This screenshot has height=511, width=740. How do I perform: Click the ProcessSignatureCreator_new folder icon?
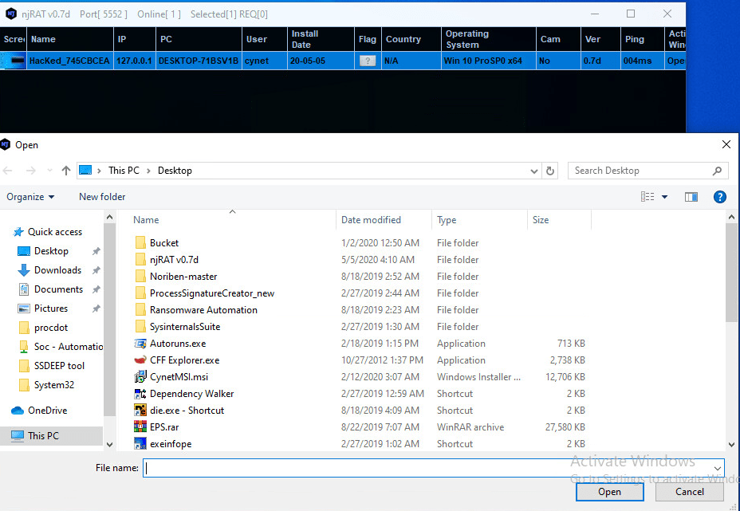click(x=140, y=293)
